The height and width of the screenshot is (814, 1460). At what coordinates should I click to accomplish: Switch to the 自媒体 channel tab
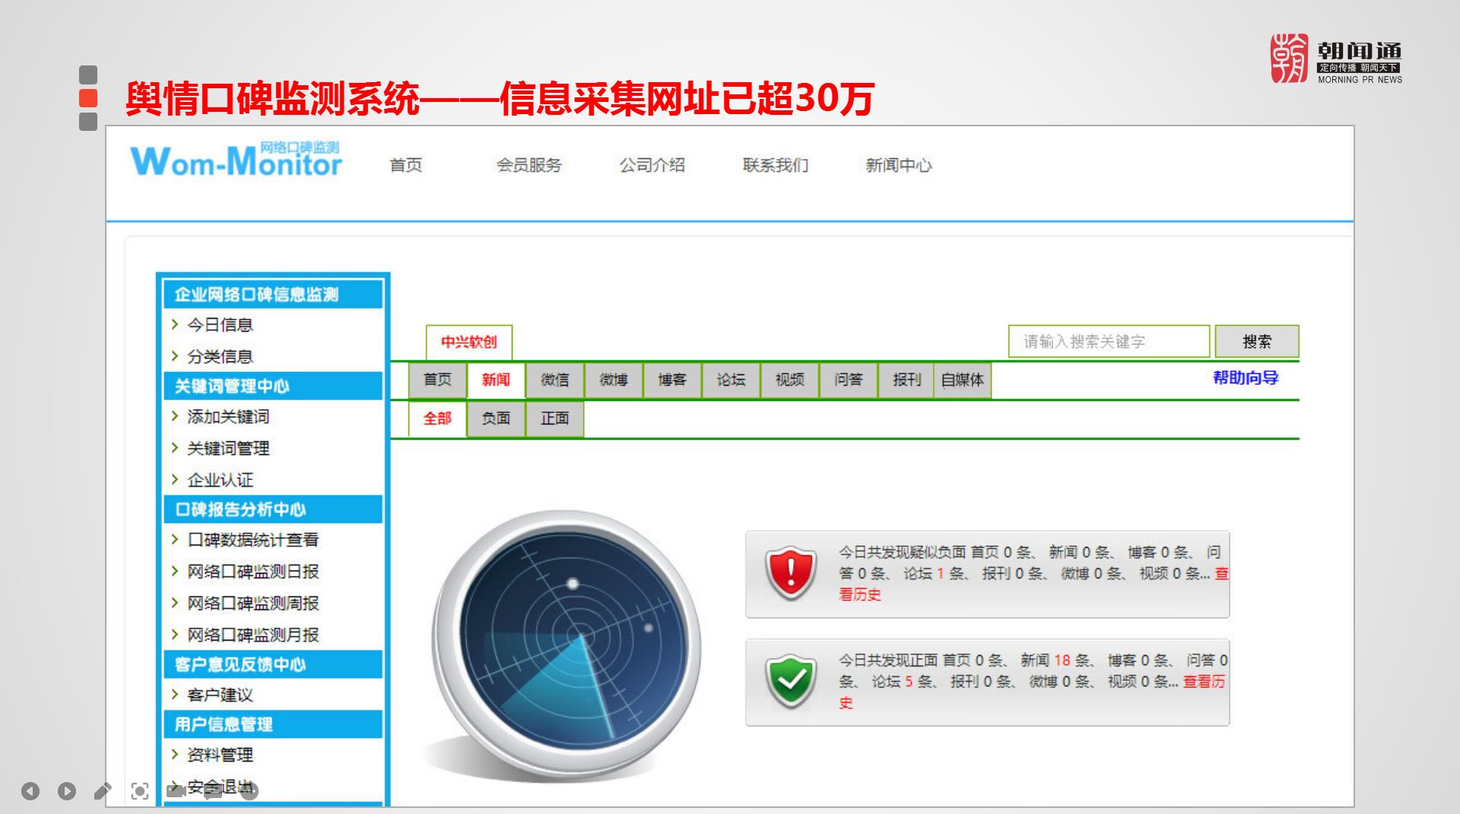(963, 380)
